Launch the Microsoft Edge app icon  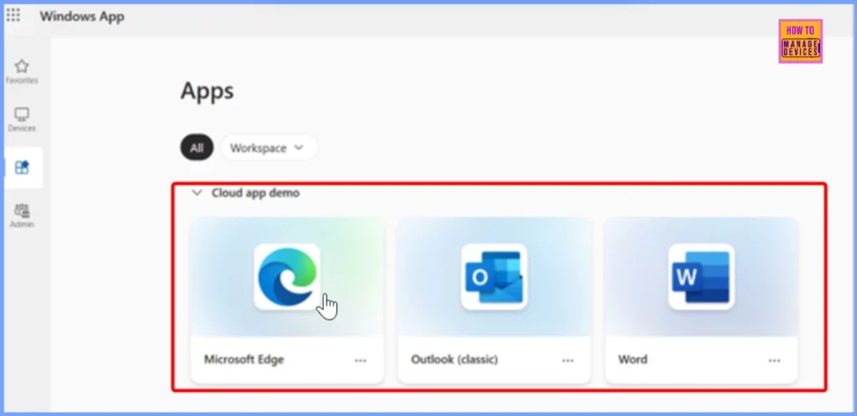click(x=287, y=276)
